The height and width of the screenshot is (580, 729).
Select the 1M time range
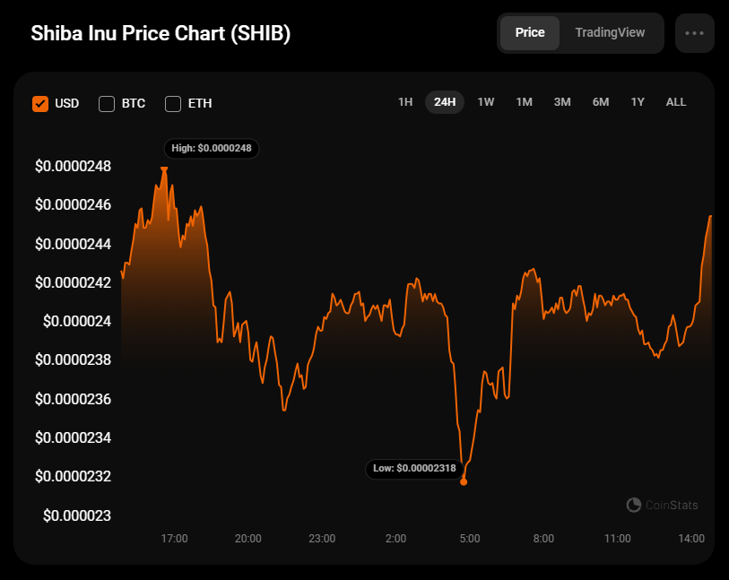click(525, 102)
